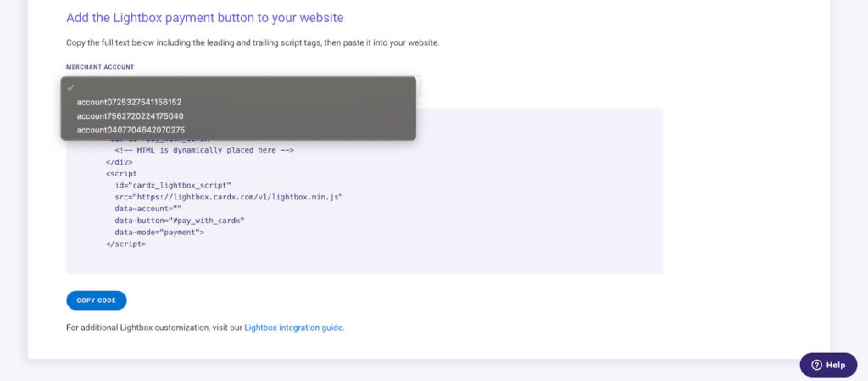Select account0725327541156152 from the dropdown list
The width and height of the screenshot is (868, 381).
point(129,102)
